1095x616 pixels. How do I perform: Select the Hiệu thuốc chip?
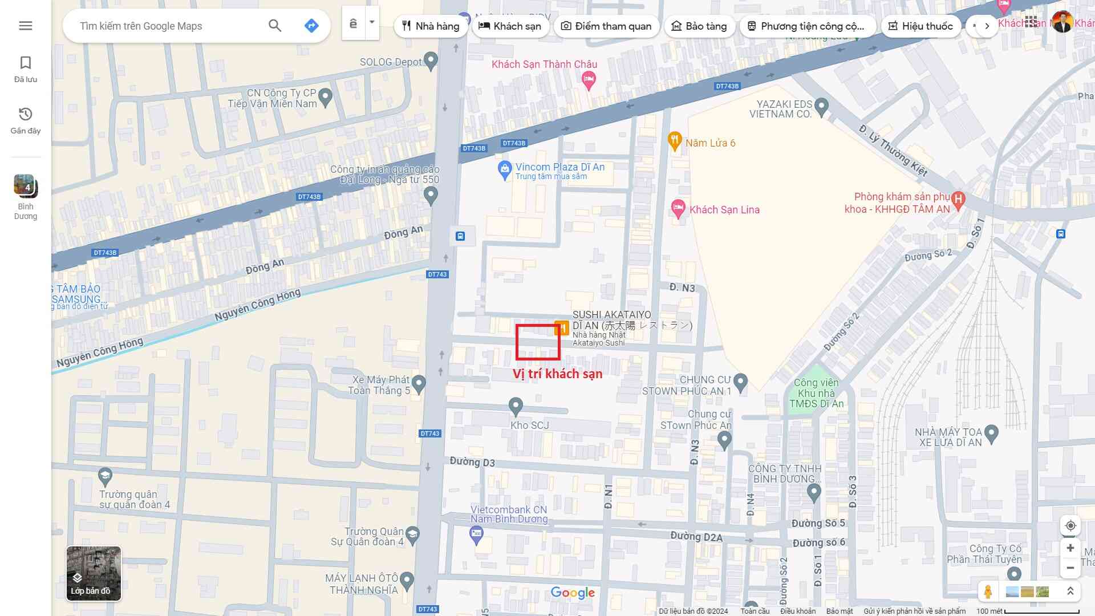click(x=920, y=26)
